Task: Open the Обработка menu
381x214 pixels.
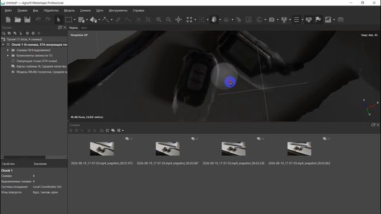Action: [51, 11]
